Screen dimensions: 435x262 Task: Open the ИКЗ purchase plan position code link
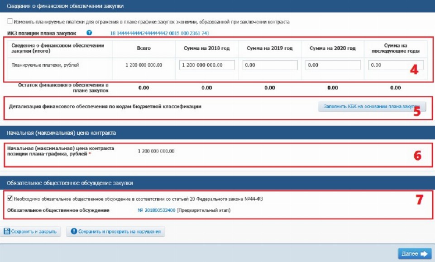[159, 33]
